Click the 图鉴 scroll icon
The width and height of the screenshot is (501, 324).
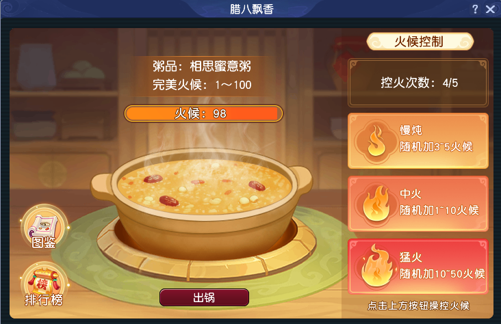pyautogui.click(x=44, y=228)
